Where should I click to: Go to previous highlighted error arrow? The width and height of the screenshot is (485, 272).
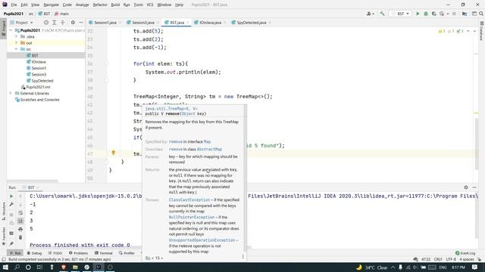point(468,31)
